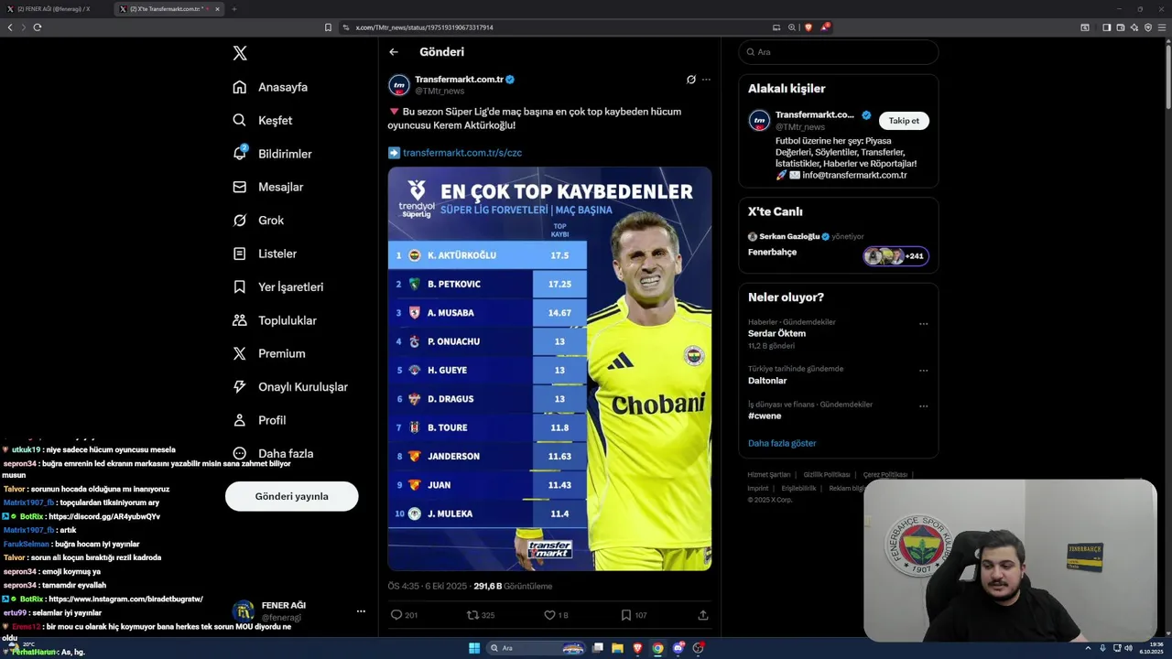Close the Transfermarkt.com.tr browser tab
Image resolution: width=1172 pixels, height=659 pixels.
coord(217,9)
